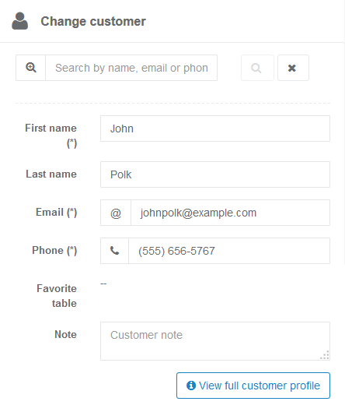
Task: Click the customer silhouette icon in header
Action: tap(20, 21)
